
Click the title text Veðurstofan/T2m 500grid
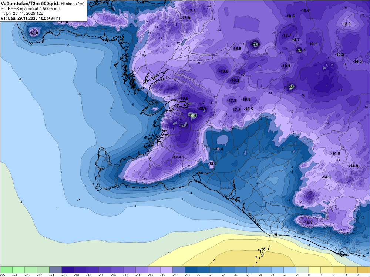[30, 4]
